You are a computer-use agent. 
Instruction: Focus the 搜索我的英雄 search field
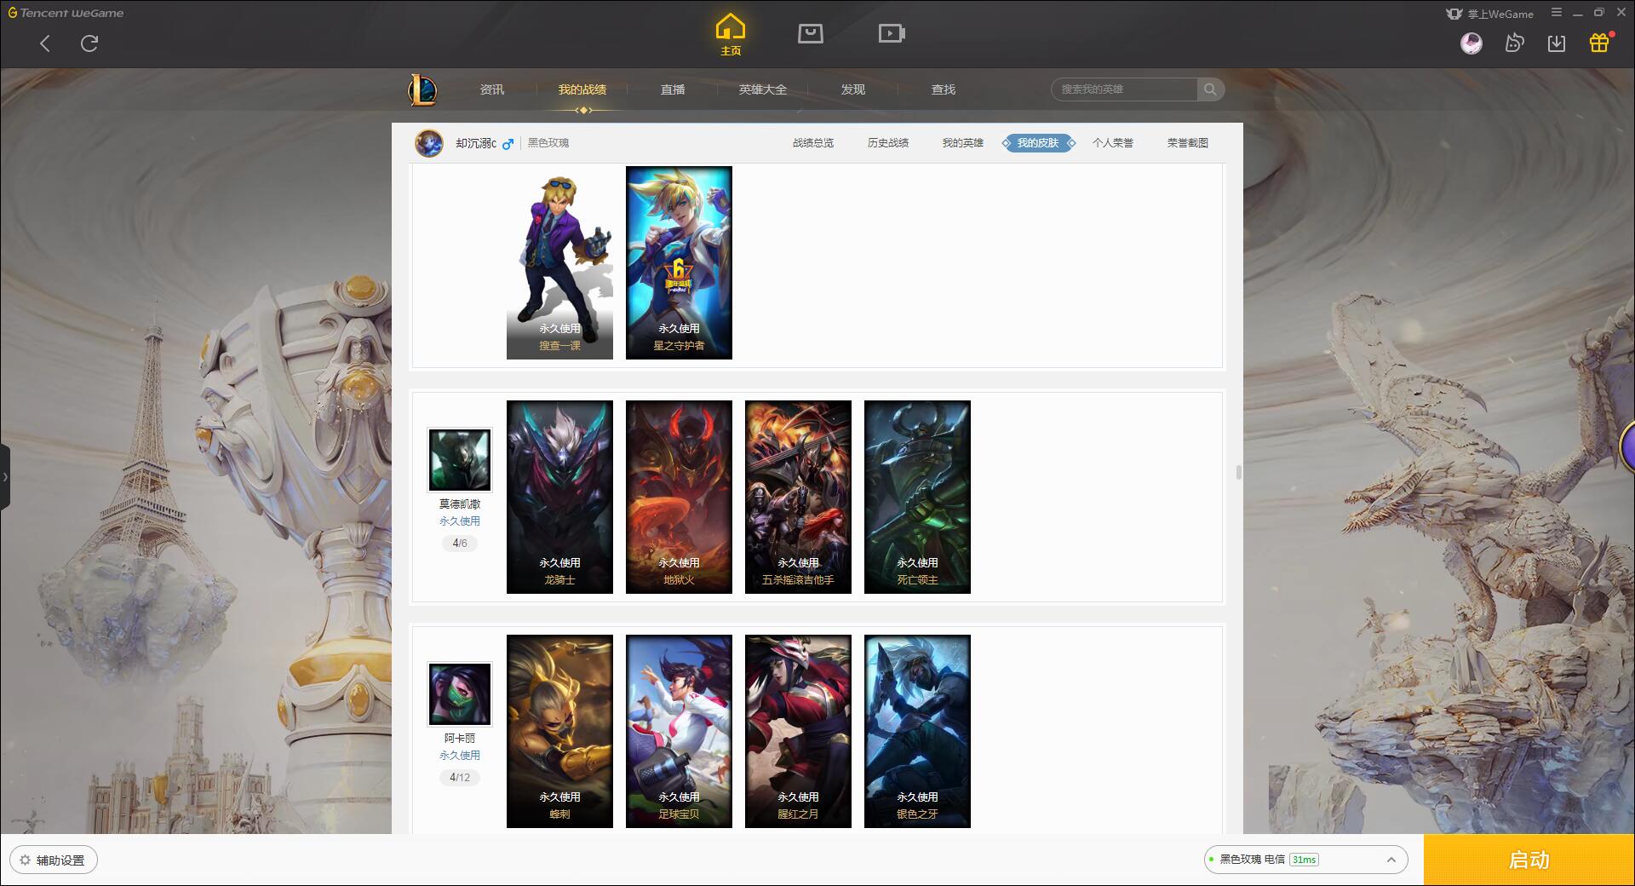click(x=1124, y=89)
